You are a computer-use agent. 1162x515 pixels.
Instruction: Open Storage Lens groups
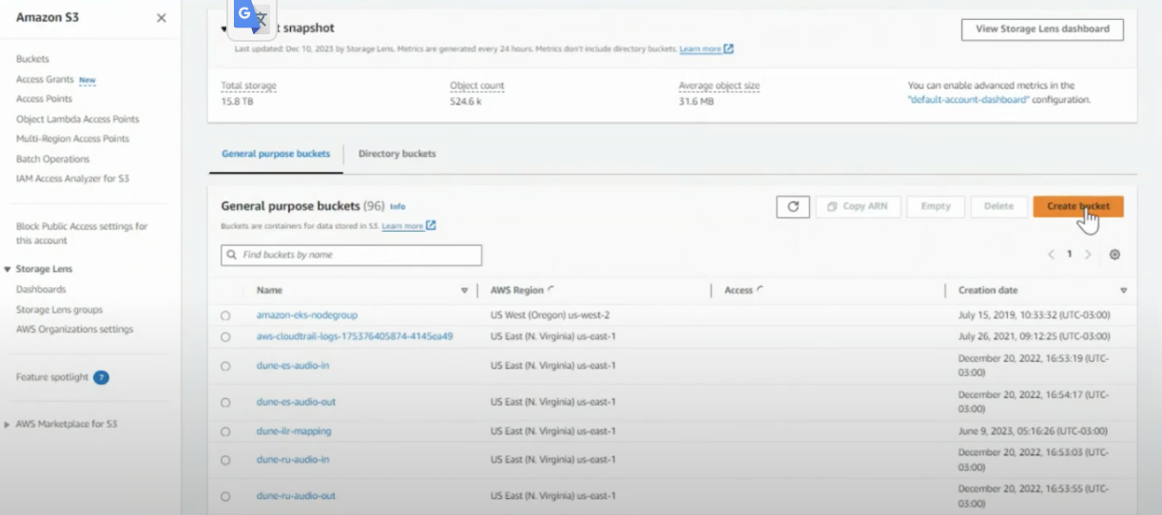[60, 310]
